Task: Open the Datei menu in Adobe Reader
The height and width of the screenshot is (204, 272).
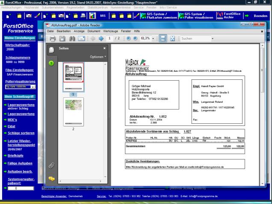Action: (50, 31)
